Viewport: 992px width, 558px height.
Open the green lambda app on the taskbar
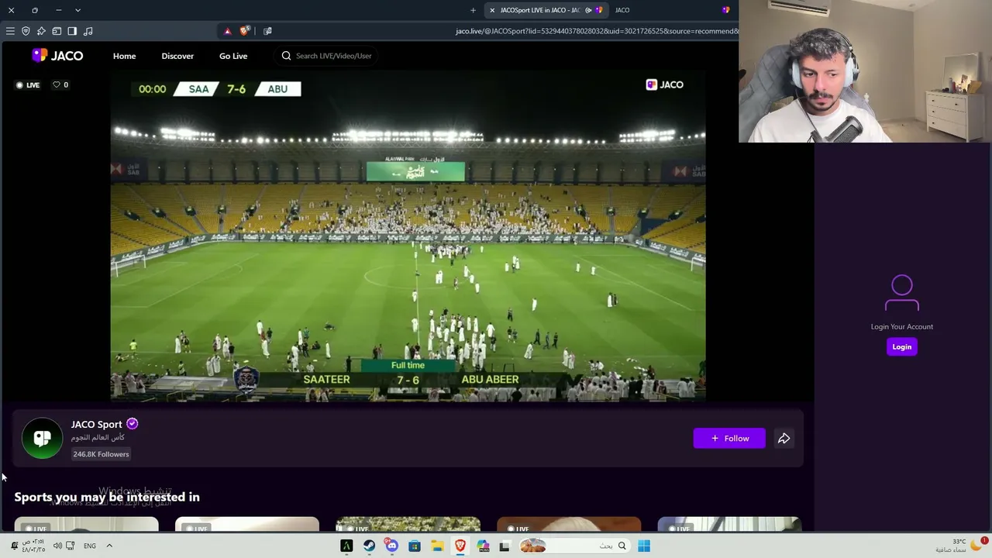346,546
